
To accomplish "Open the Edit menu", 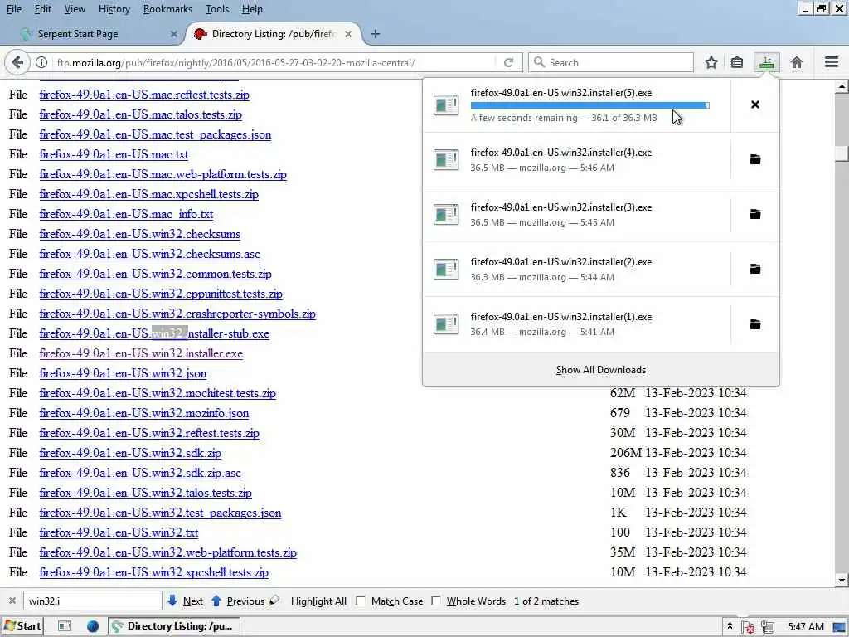I will point(43,9).
